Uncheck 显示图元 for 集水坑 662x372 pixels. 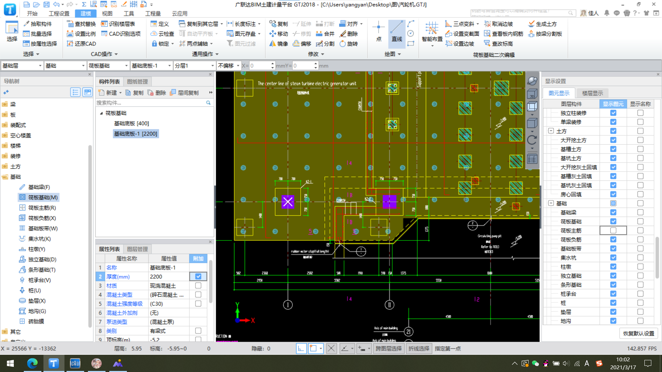click(x=613, y=258)
